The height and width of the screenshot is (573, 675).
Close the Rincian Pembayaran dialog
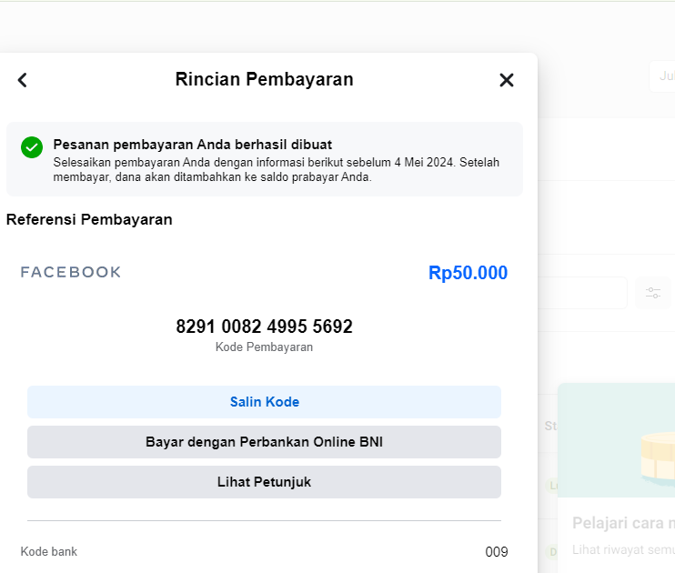pyautogui.click(x=507, y=80)
